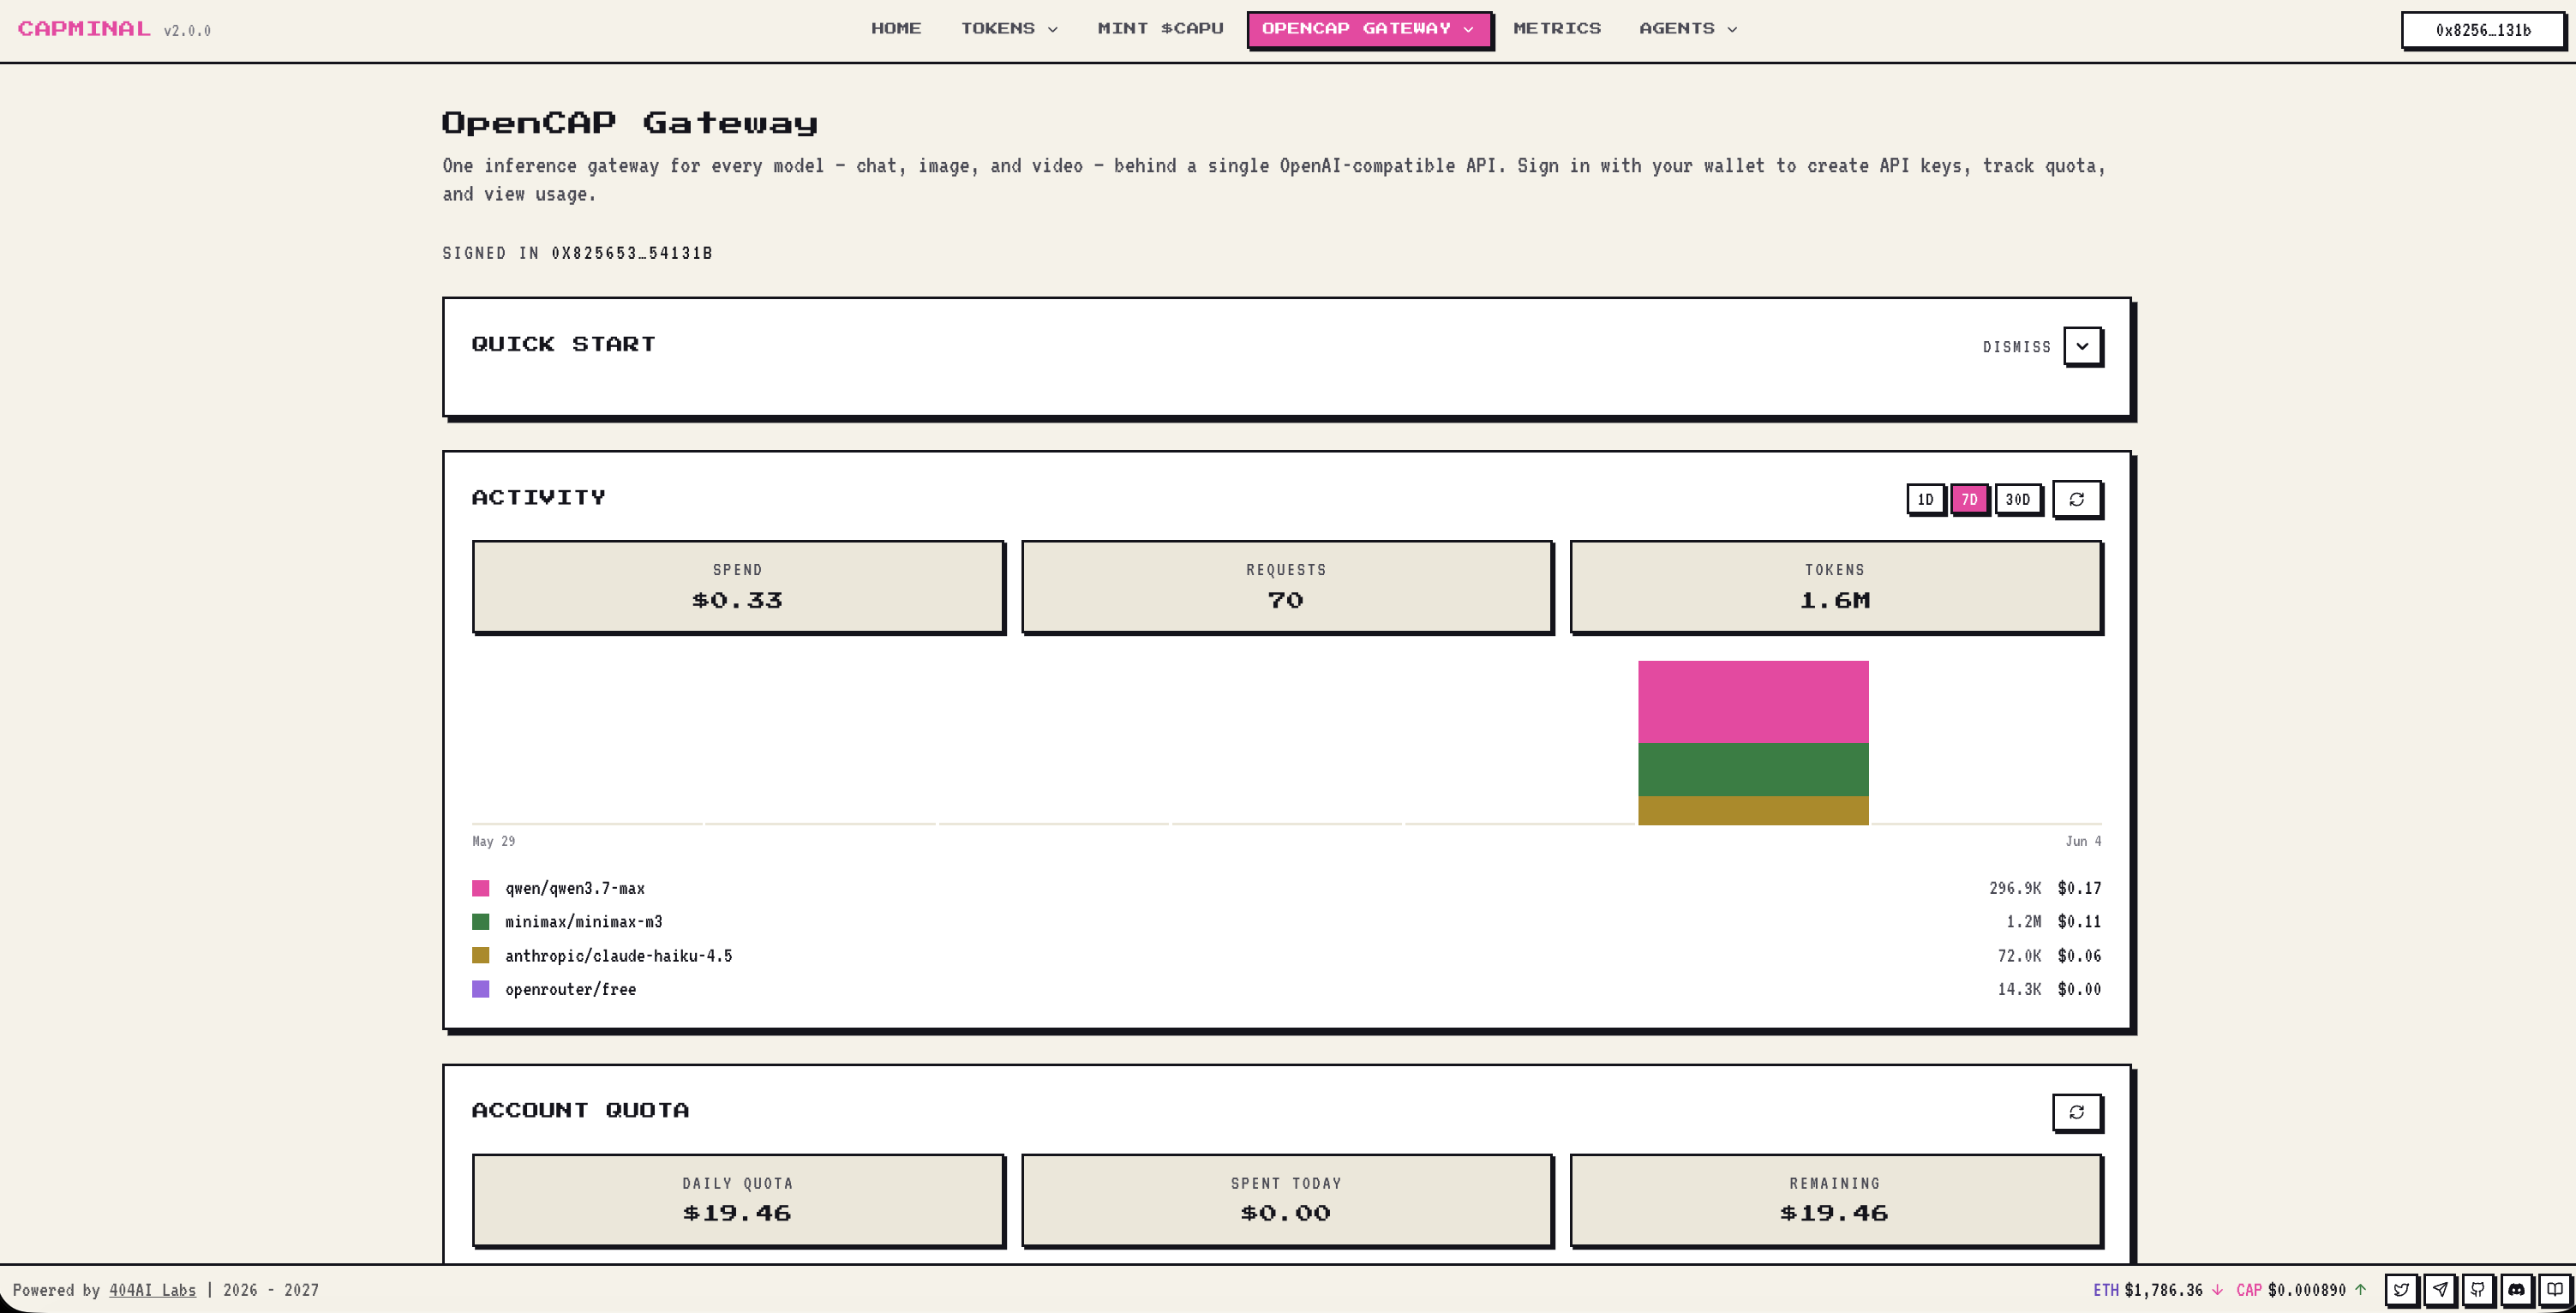The width and height of the screenshot is (2576, 1313).
Task: Click the openrouter/free legend label
Action: [x=571, y=989]
